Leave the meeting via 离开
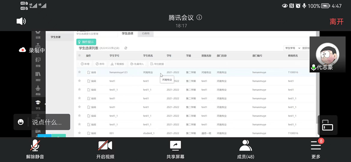 (x=337, y=22)
